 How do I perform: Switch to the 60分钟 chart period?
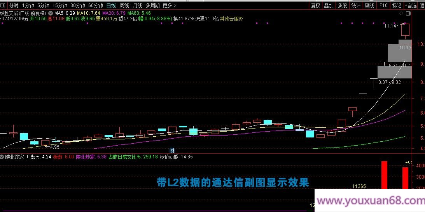96,5
